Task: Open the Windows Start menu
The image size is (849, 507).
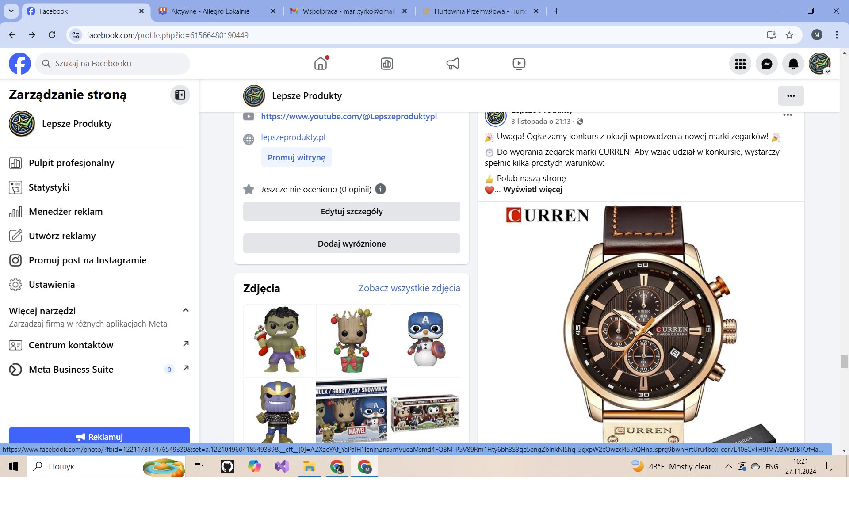Action: click(13, 466)
